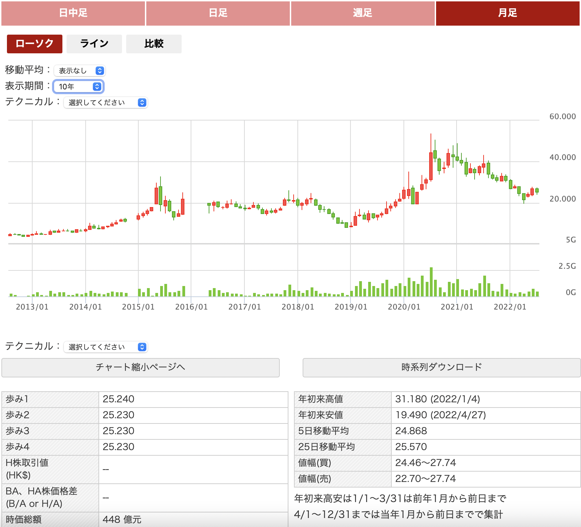Viewport: 581px width, 527px height.
Task: Click the 時価総額 value 448 億元
Action: click(x=122, y=520)
